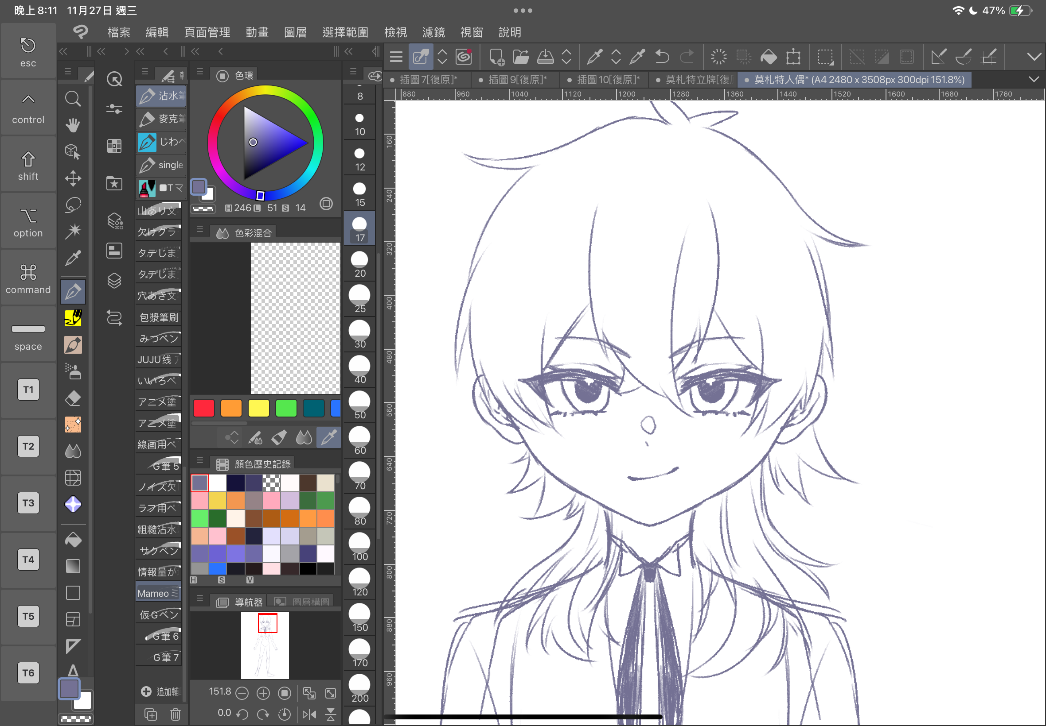Choose brush size 25 preset
Viewport: 1046px width, 726px height.
pos(359,298)
